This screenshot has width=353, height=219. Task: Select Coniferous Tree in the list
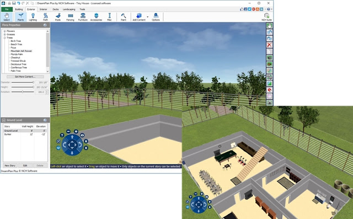coord(19,67)
